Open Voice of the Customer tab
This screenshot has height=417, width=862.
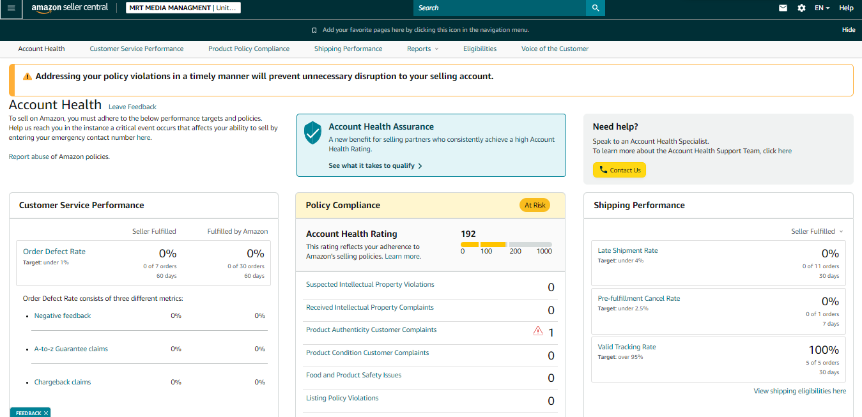click(x=555, y=49)
